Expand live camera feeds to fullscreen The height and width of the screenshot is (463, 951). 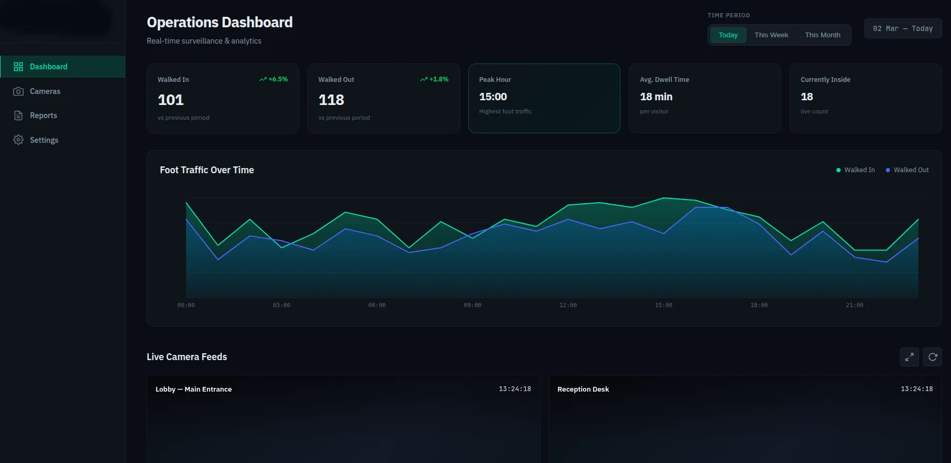(909, 357)
